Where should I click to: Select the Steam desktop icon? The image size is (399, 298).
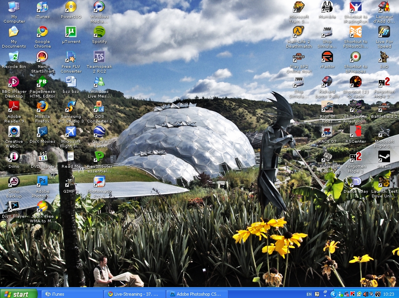pos(384,157)
